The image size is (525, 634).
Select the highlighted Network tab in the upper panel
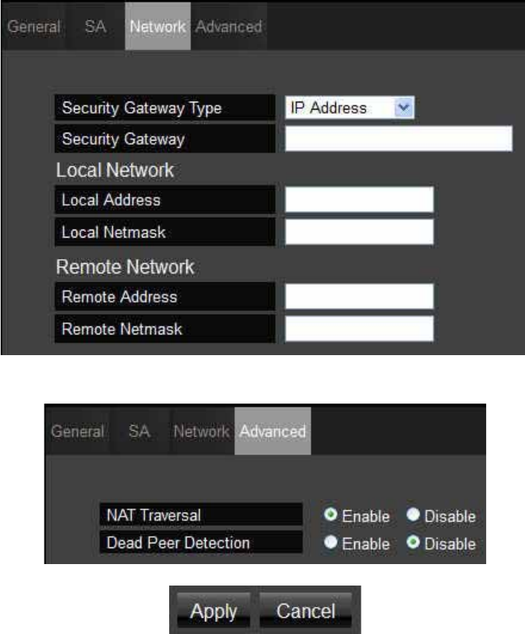click(x=157, y=27)
